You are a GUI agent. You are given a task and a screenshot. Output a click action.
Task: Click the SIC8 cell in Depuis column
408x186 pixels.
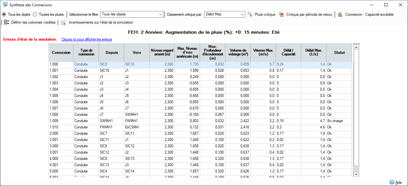coord(112,64)
